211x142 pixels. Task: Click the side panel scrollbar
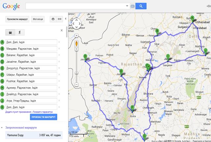click(x=66, y=32)
